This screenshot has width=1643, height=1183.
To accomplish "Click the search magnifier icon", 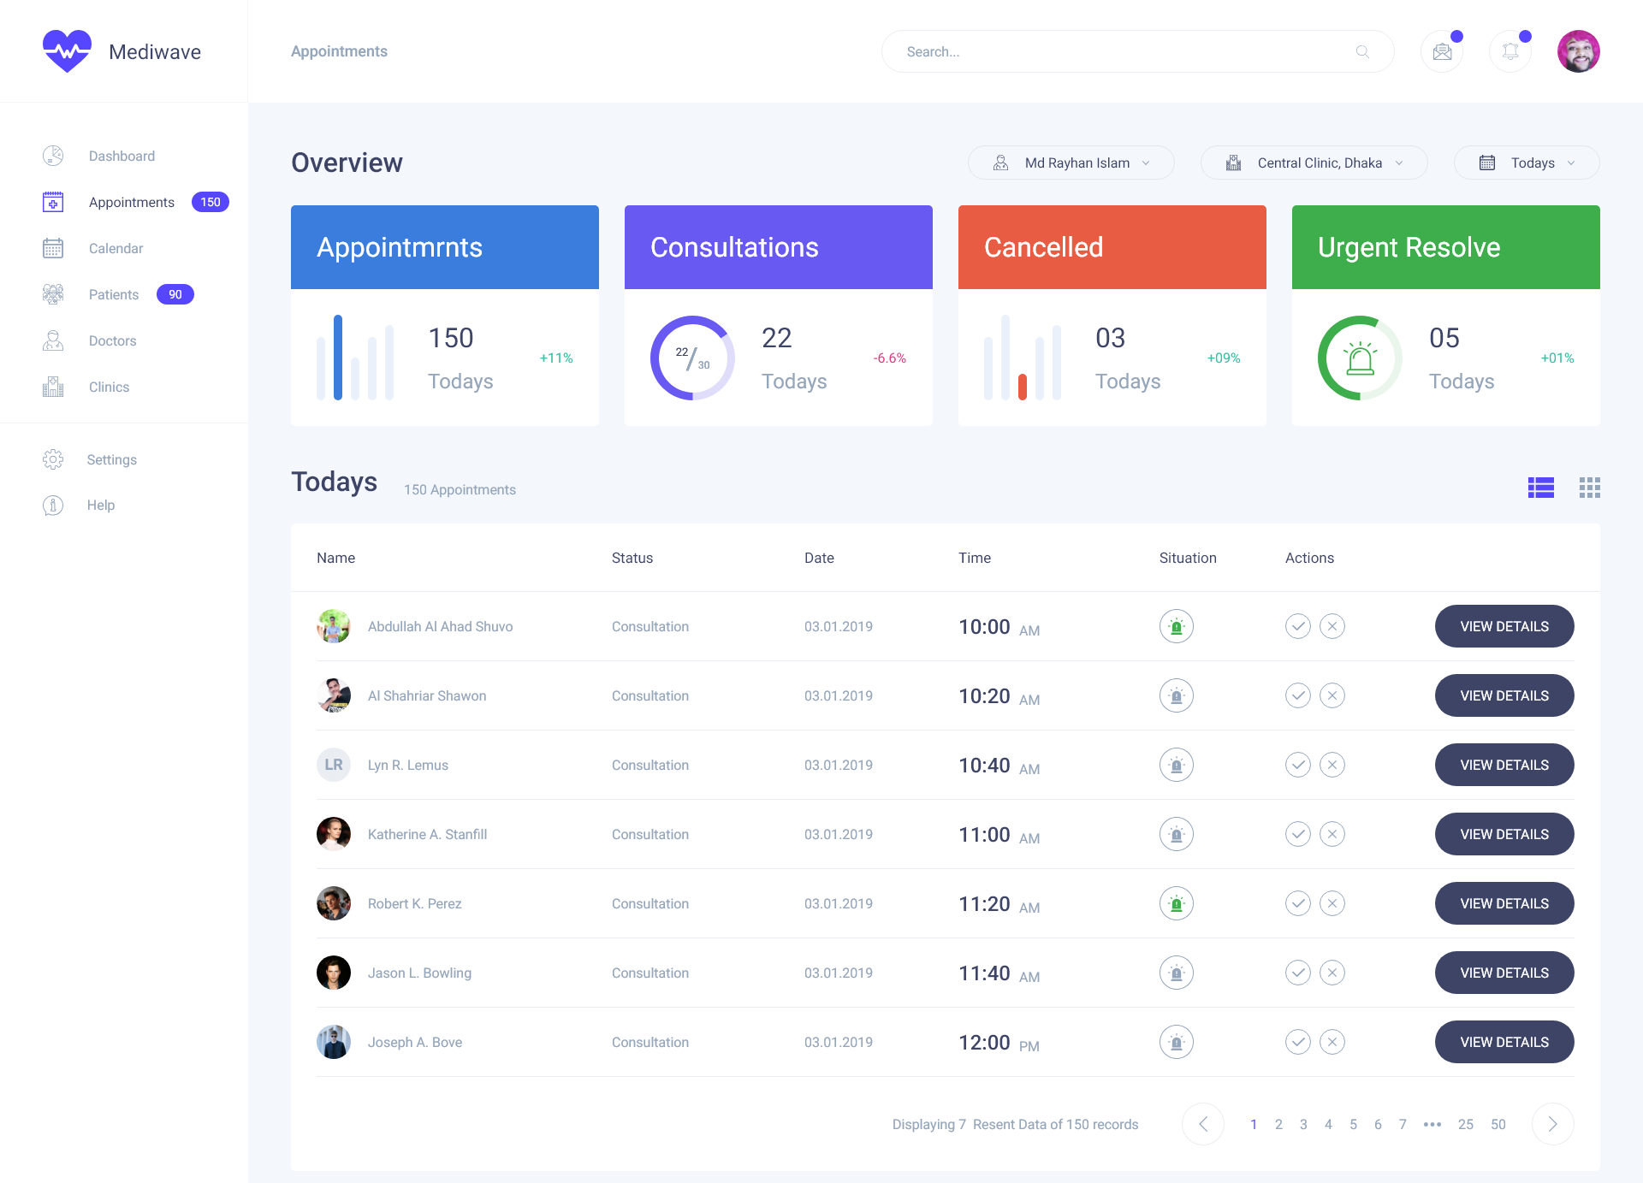I will tap(1362, 52).
